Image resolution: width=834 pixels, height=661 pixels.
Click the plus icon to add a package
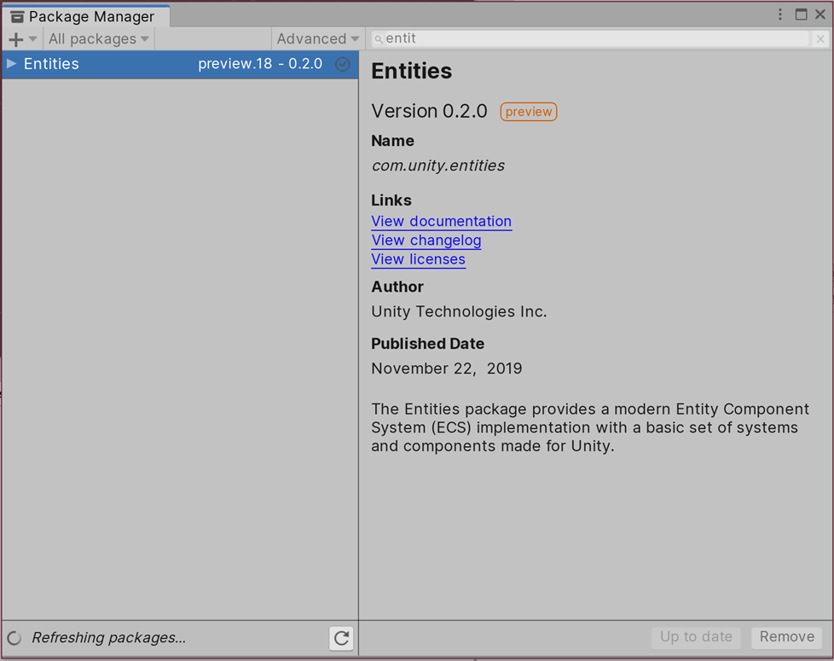pos(15,39)
